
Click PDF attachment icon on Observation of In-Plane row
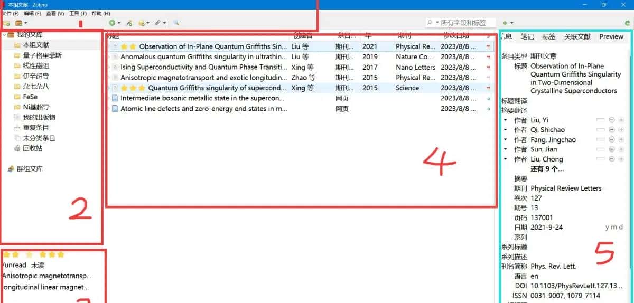(488, 46)
